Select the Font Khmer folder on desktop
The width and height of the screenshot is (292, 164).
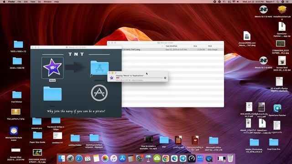coord(17,95)
